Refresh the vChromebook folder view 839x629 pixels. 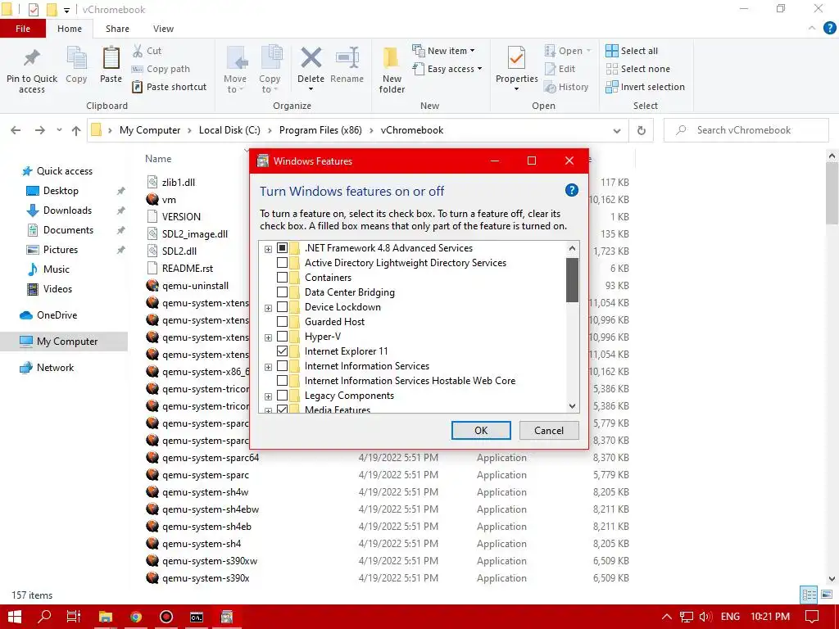641,130
